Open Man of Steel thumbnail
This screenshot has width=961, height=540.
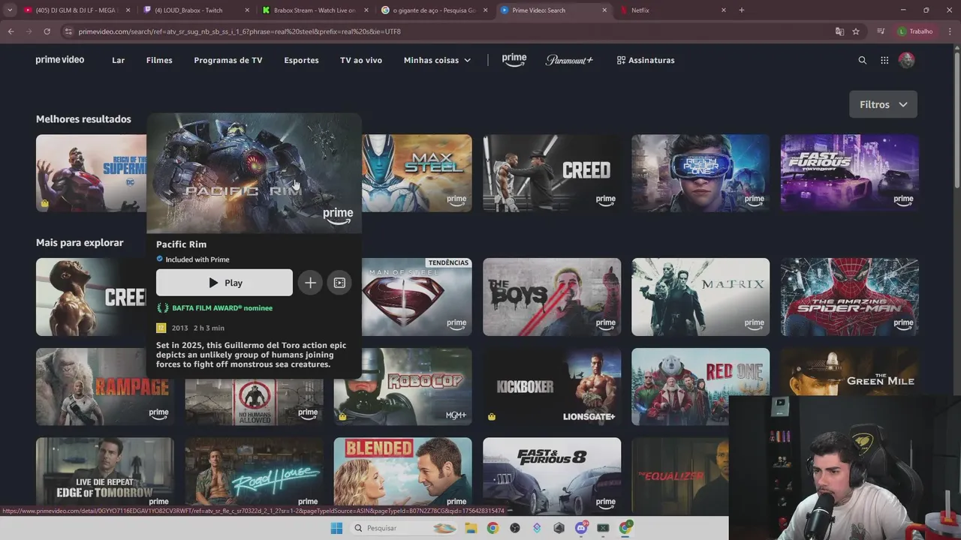(x=417, y=297)
